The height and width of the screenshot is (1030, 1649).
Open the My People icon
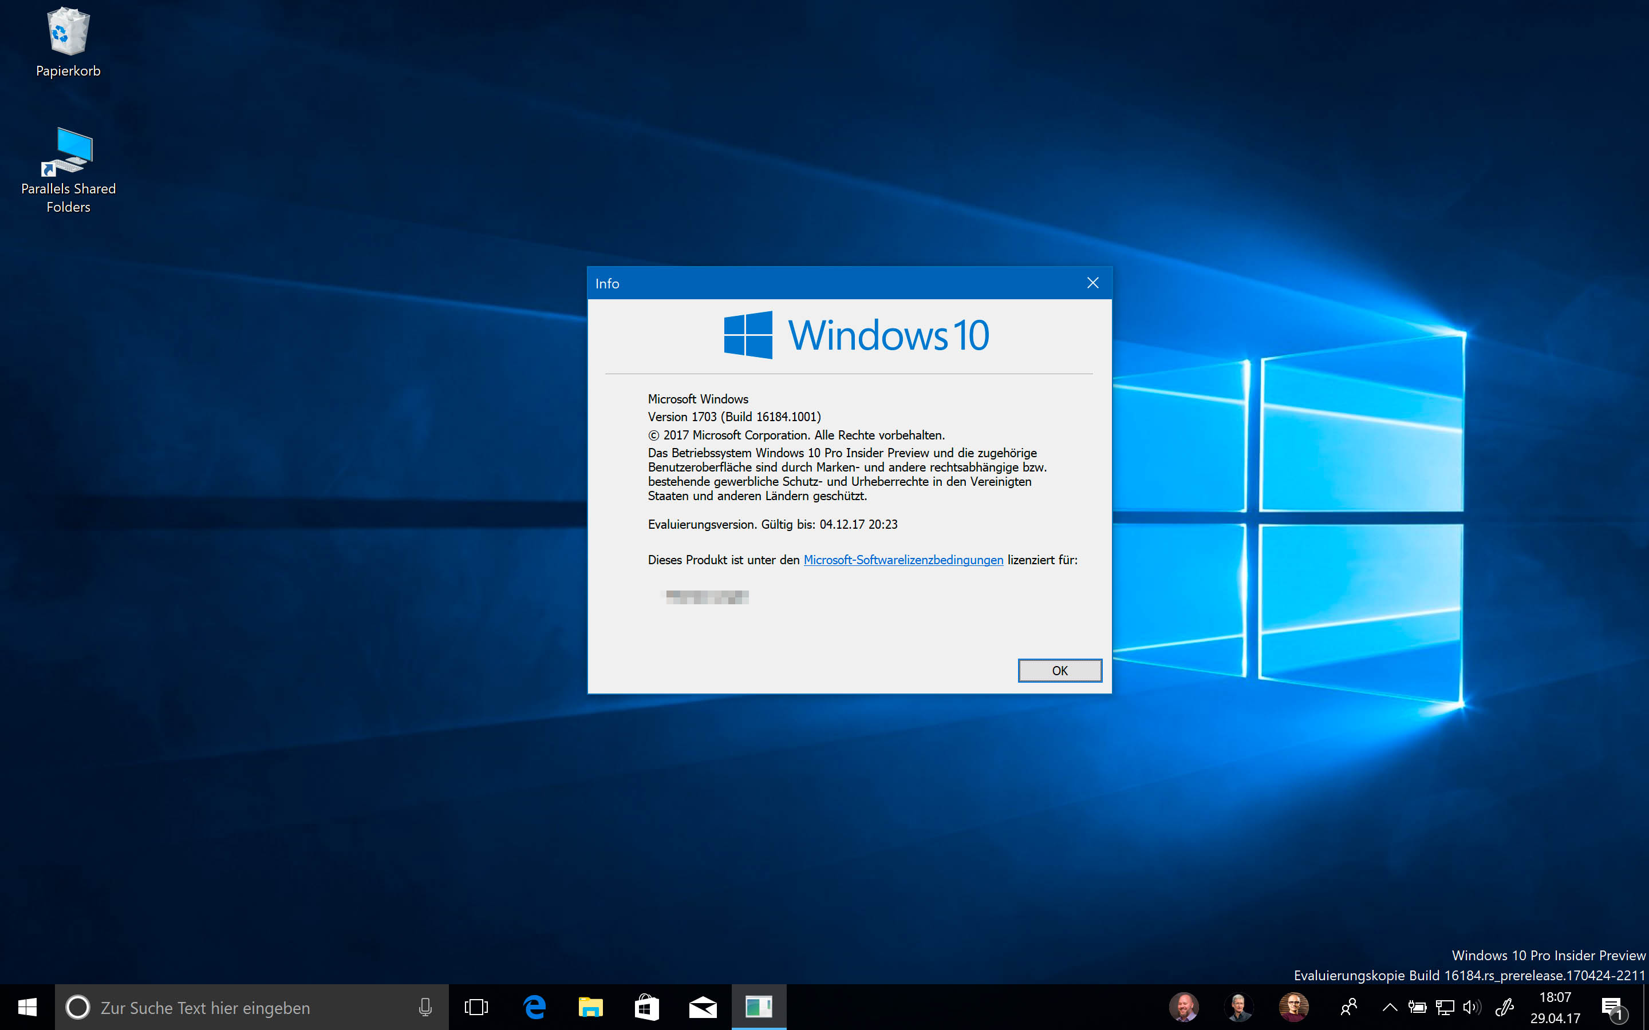[1348, 1007]
